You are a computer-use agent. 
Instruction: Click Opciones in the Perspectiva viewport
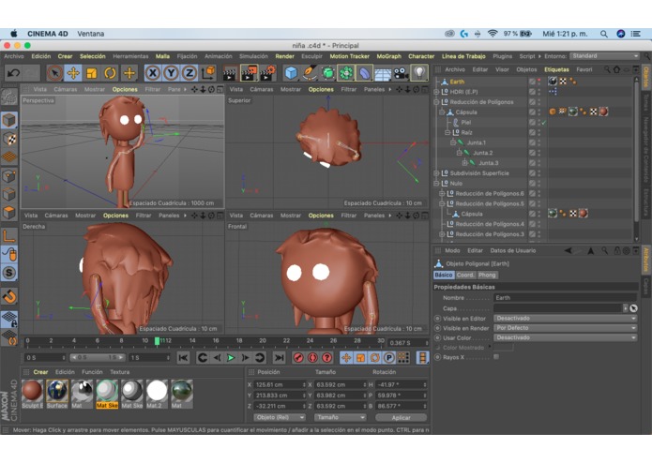[x=125, y=89]
